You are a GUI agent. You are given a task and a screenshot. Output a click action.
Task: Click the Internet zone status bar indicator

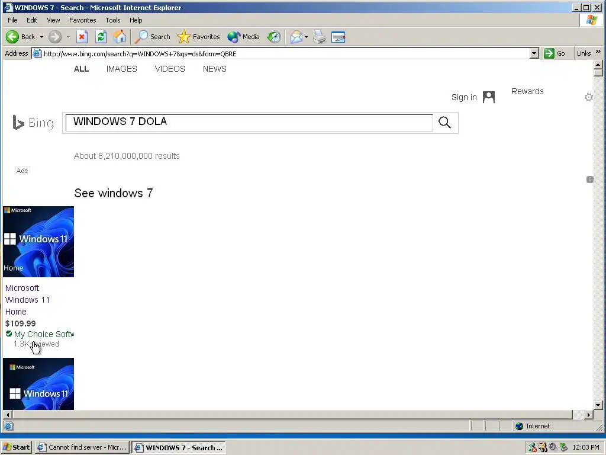click(533, 426)
